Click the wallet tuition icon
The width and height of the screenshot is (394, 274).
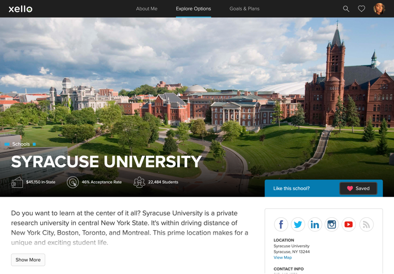[x=17, y=182]
